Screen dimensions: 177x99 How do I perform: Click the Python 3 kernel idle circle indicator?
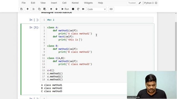click(x=156, y=3)
